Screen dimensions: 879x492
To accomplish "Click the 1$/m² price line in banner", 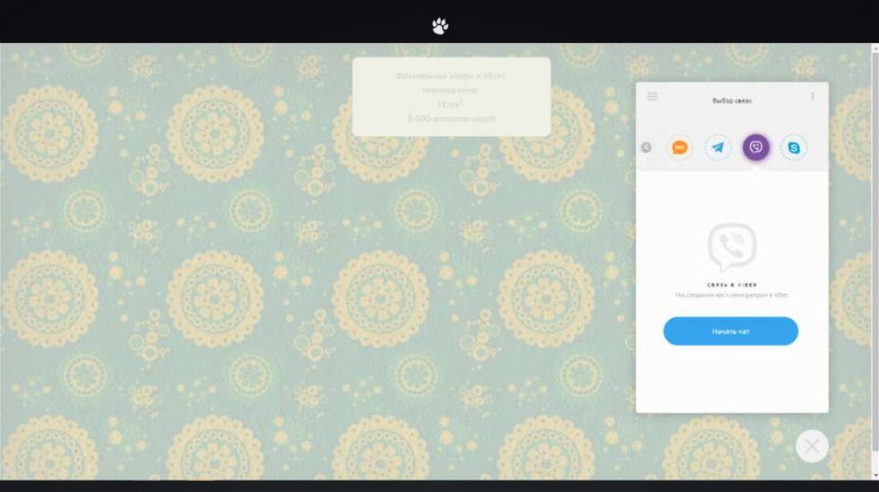I will coord(452,104).
